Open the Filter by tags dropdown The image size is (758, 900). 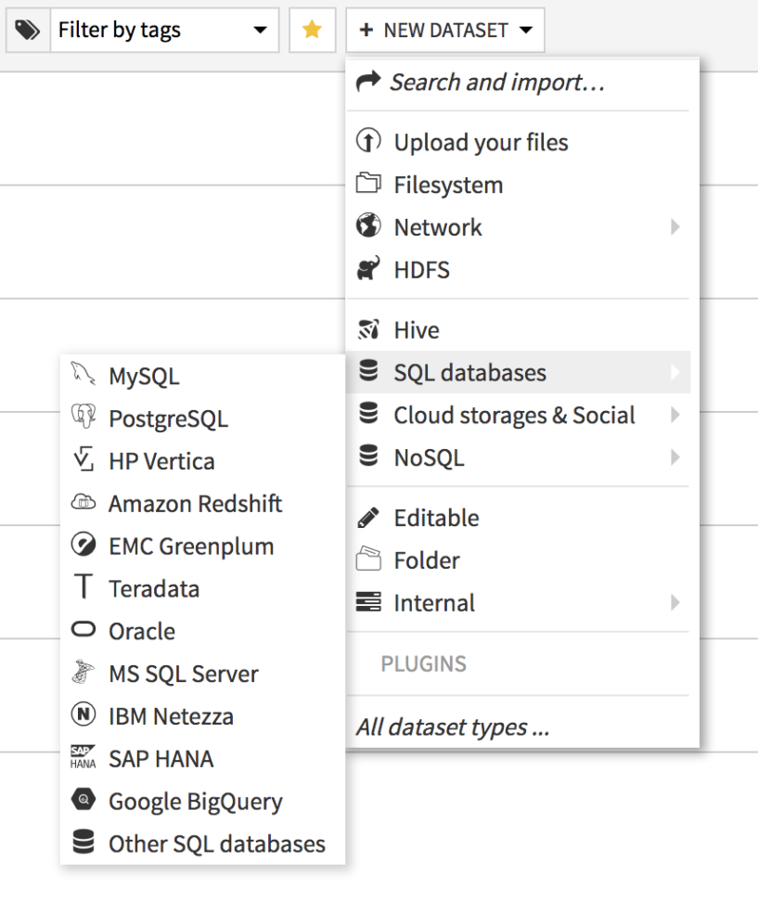(164, 30)
